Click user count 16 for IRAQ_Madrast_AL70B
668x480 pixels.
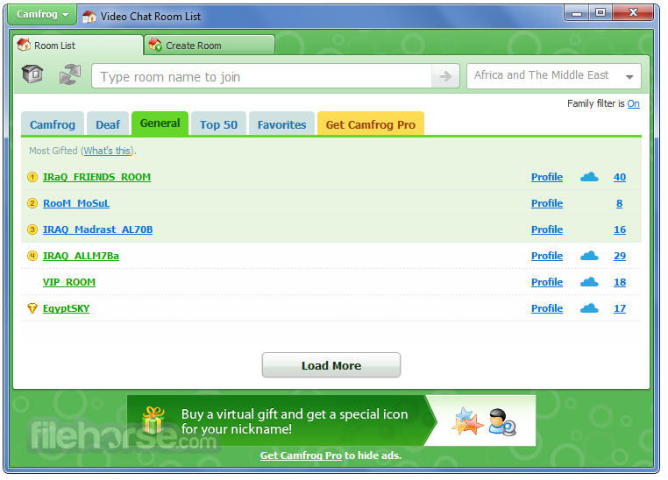[x=620, y=229]
